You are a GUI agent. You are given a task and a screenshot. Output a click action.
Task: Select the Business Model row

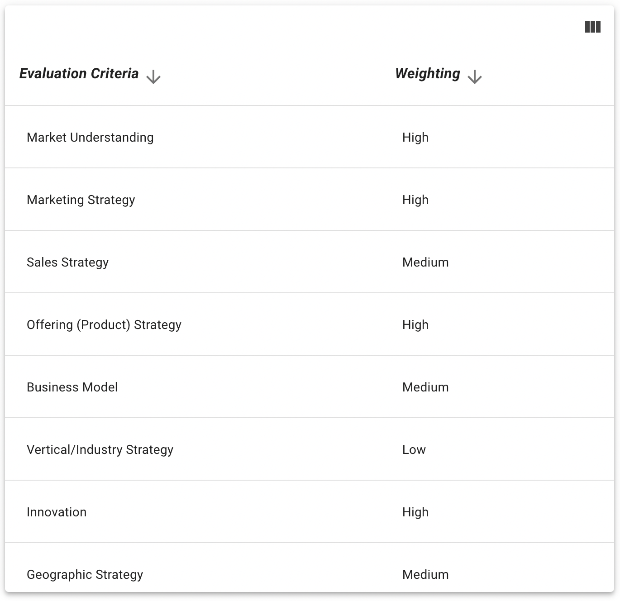(x=72, y=387)
